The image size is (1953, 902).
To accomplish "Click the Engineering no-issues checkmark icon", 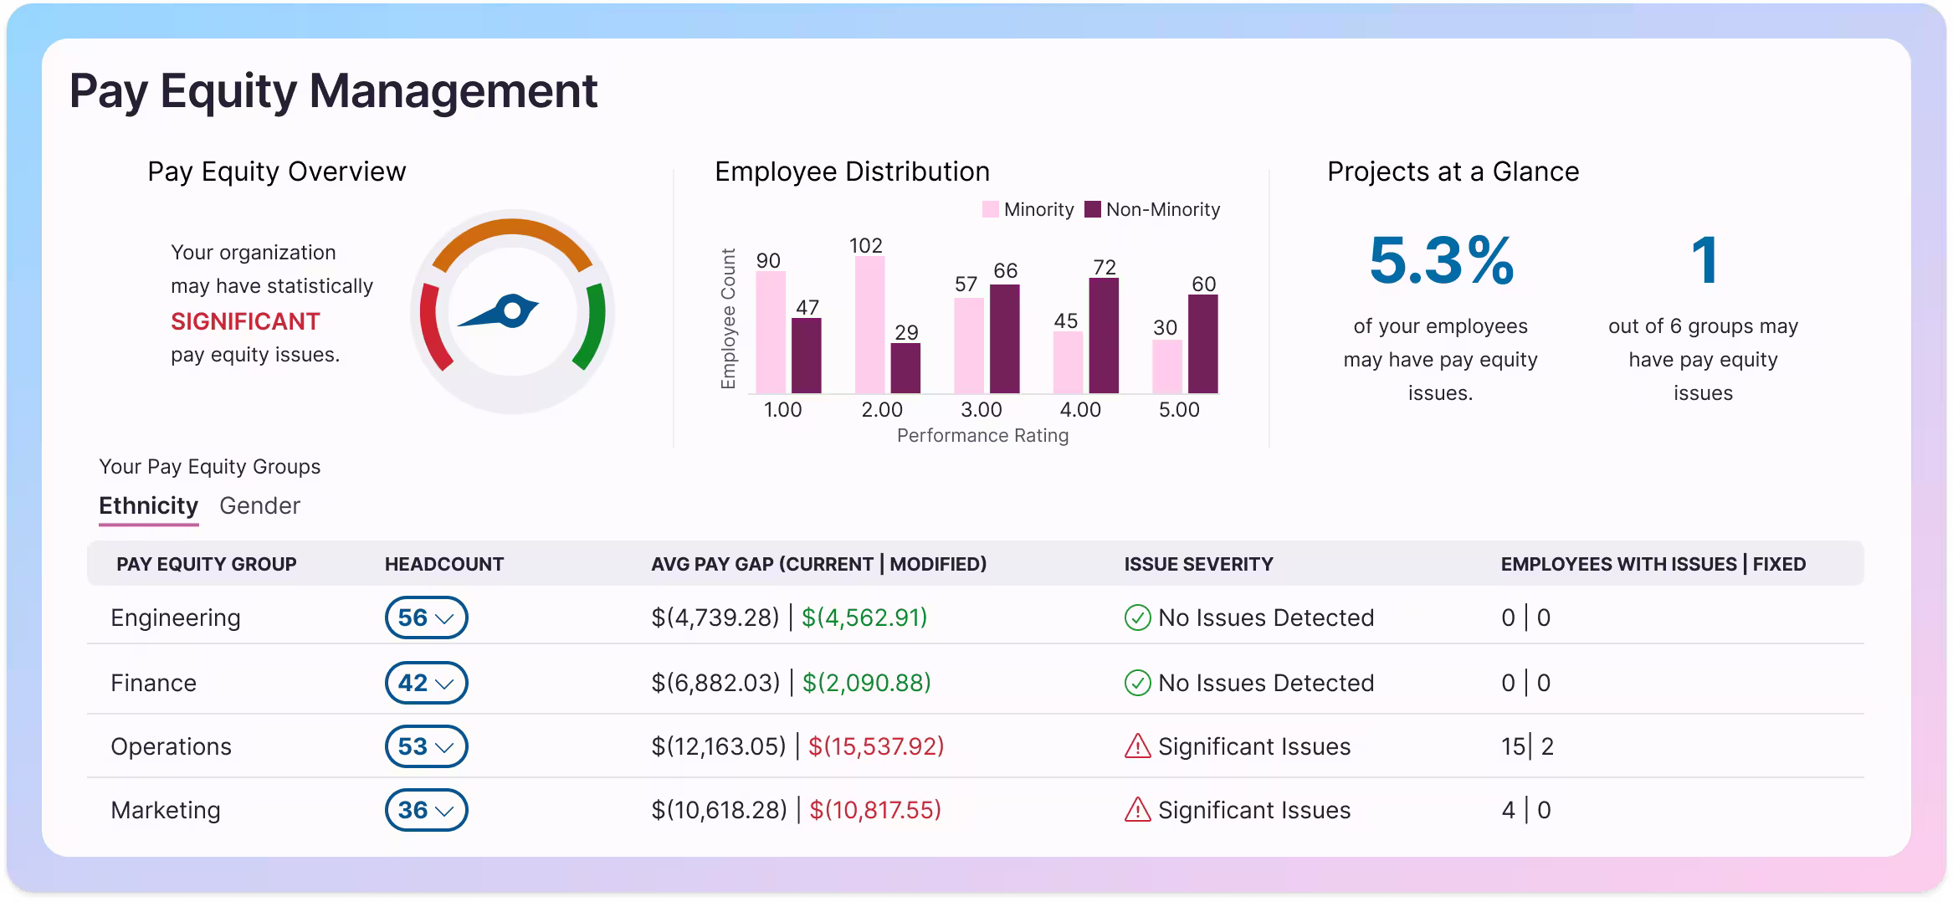I will click(x=1137, y=618).
